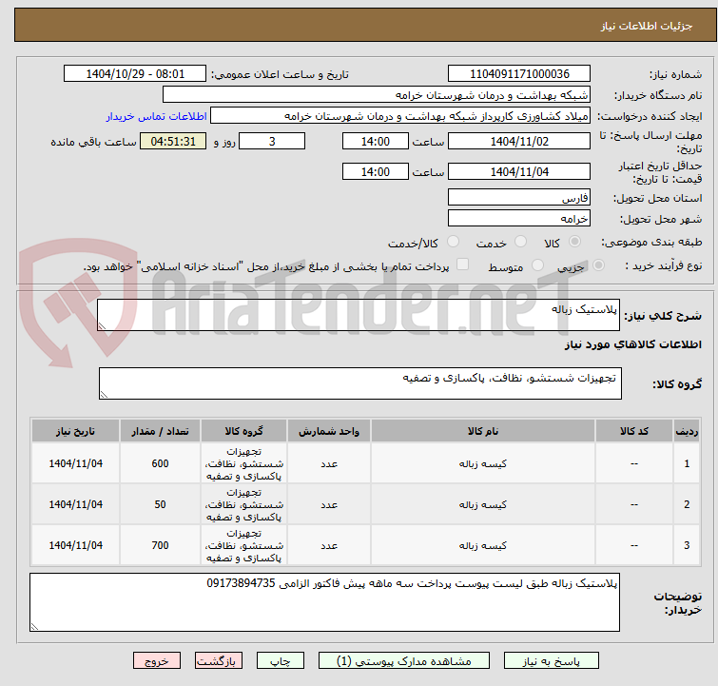Click the remaining time field 04:51:31
718x686 pixels.
(173, 141)
